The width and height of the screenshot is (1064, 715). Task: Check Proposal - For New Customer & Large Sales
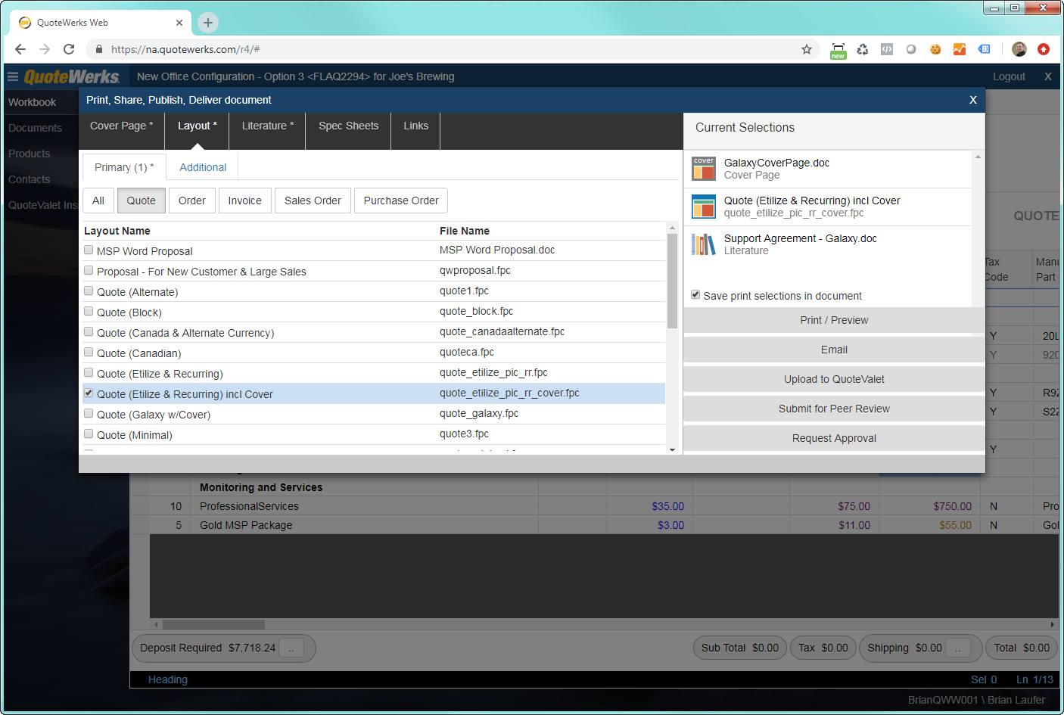(x=89, y=270)
